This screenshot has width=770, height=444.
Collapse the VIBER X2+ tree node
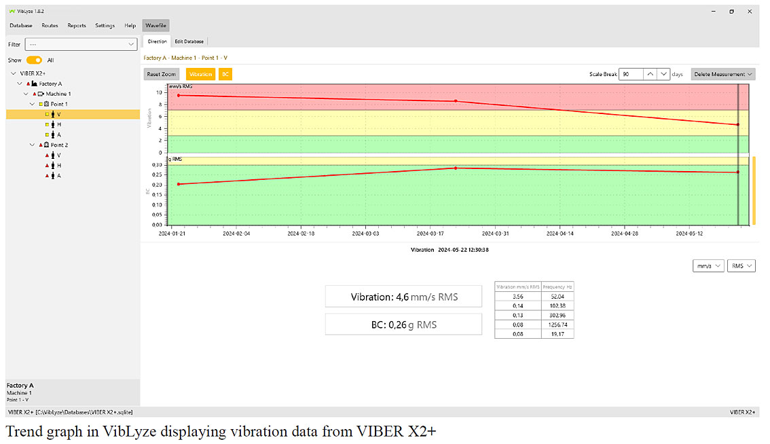(x=14, y=73)
